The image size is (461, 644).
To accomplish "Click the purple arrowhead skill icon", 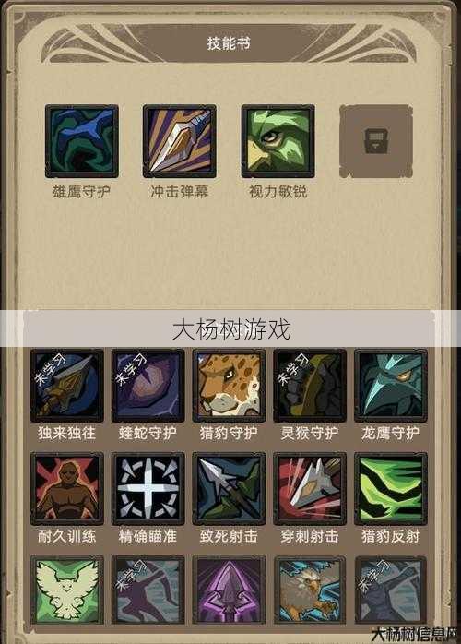I will (x=229, y=590).
